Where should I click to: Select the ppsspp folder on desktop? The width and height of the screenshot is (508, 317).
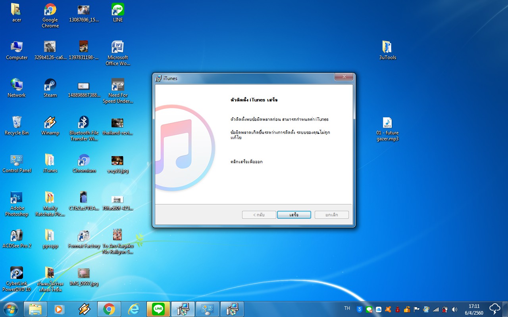click(50, 239)
